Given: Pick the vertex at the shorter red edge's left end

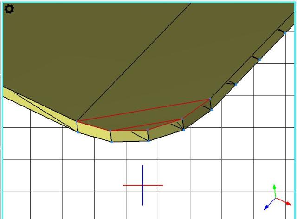Looking at the screenshot, I should coord(110,131).
